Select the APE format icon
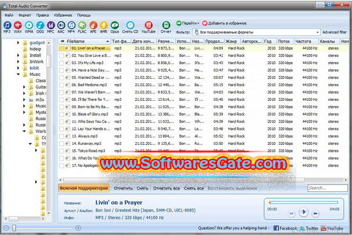The height and width of the screenshot is (235, 352). point(93,27)
